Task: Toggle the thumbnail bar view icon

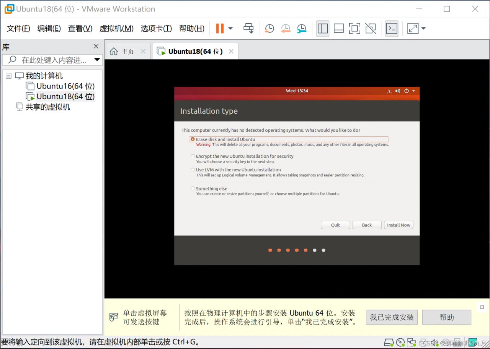Action: point(339,29)
